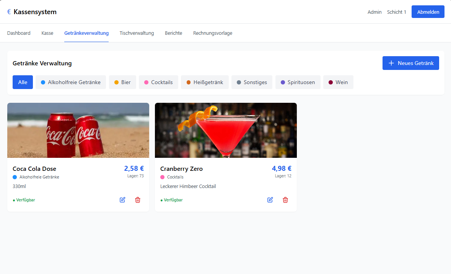Click the Abmelden button
451x274 pixels.
pyautogui.click(x=428, y=12)
